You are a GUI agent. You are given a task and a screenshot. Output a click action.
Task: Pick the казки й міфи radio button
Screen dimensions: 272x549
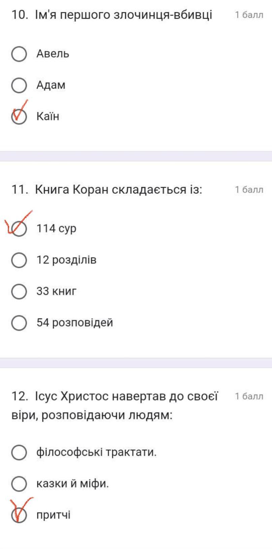click(x=19, y=484)
